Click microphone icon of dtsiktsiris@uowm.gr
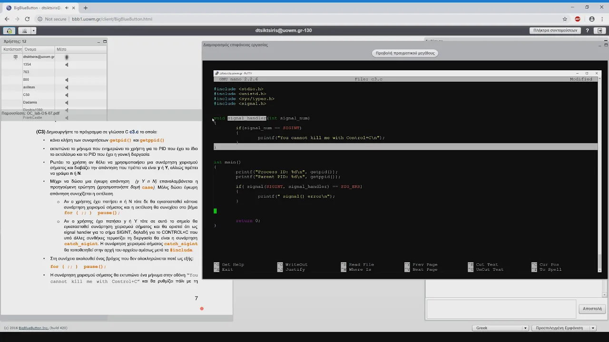The image size is (609, 342). click(x=67, y=57)
